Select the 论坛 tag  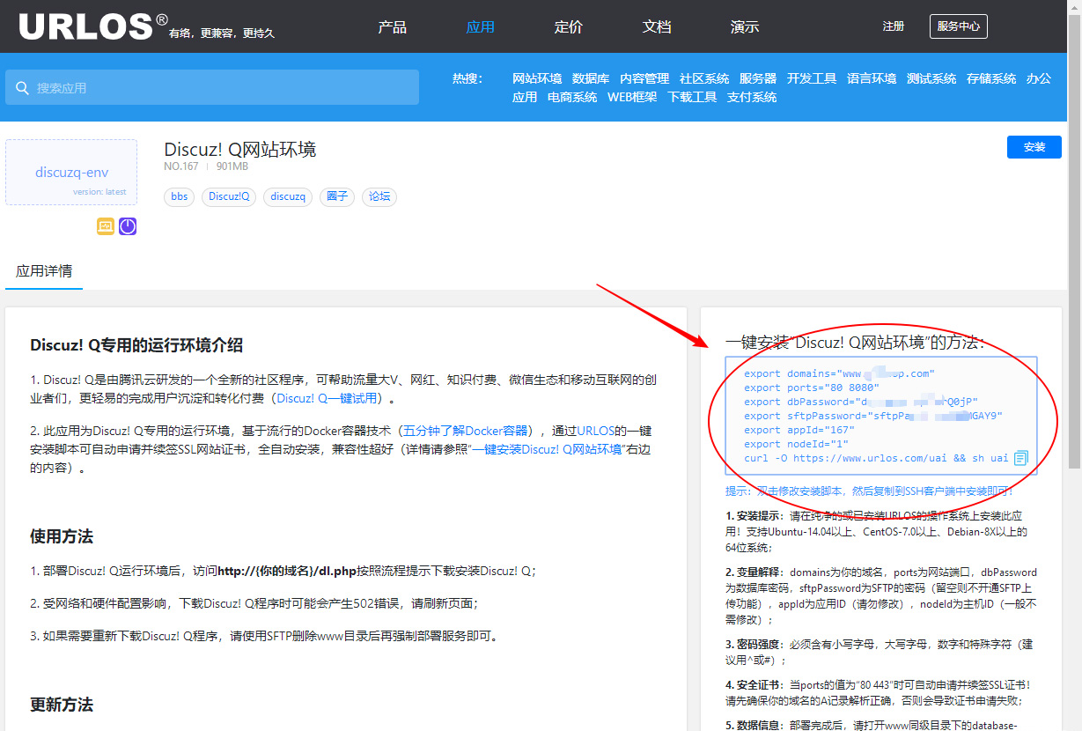379,196
